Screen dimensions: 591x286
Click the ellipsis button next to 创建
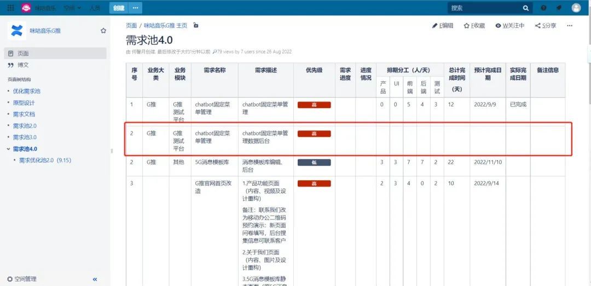pos(135,8)
